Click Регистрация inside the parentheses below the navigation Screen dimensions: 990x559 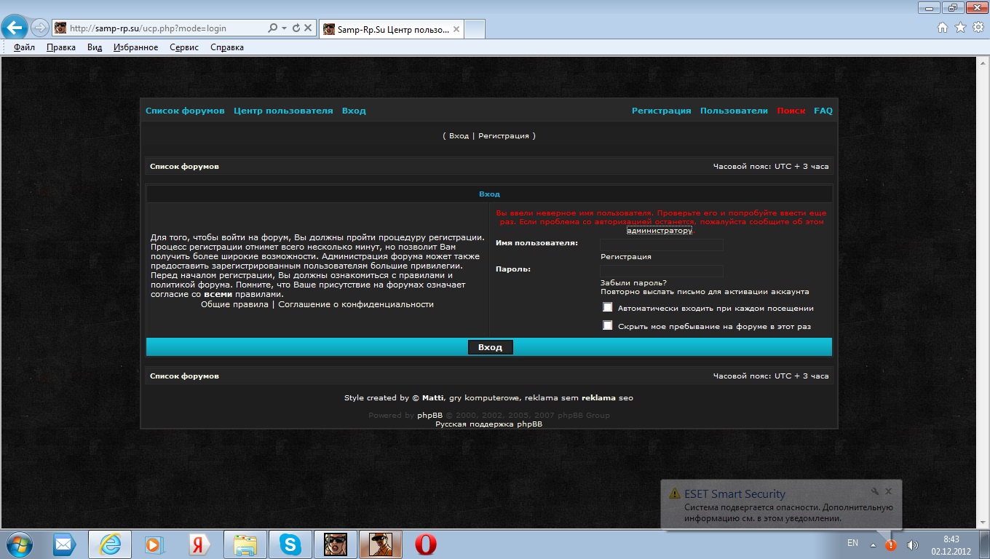(x=503, y=136)
